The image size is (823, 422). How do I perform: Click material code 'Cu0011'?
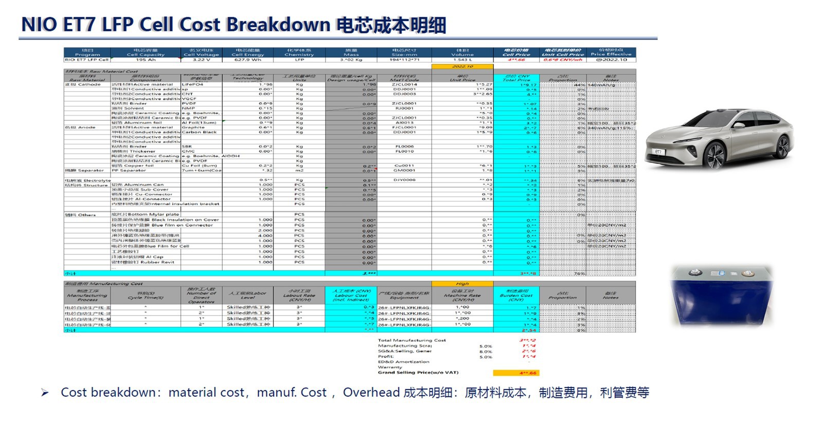(404, 166)
